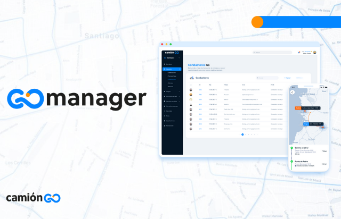Screen dimensions: 341x219
Task: Expand the Workplace selector chevron in sidebar
Action: (x=179, y=58)
